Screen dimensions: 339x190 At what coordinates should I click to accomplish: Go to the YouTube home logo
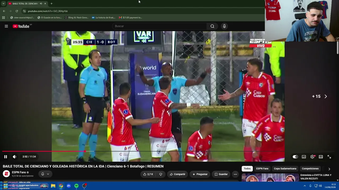[21, 26]
